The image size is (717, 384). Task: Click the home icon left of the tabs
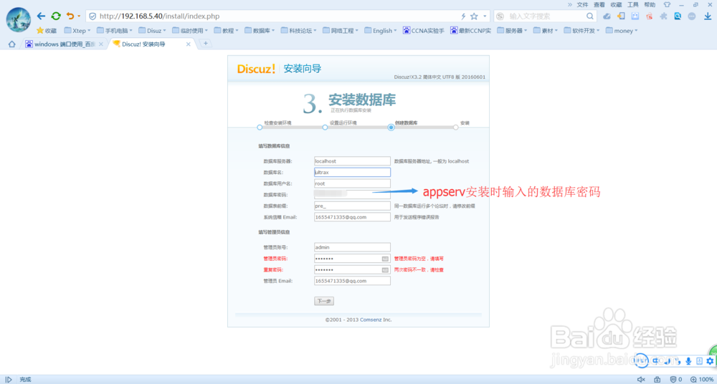12,44
